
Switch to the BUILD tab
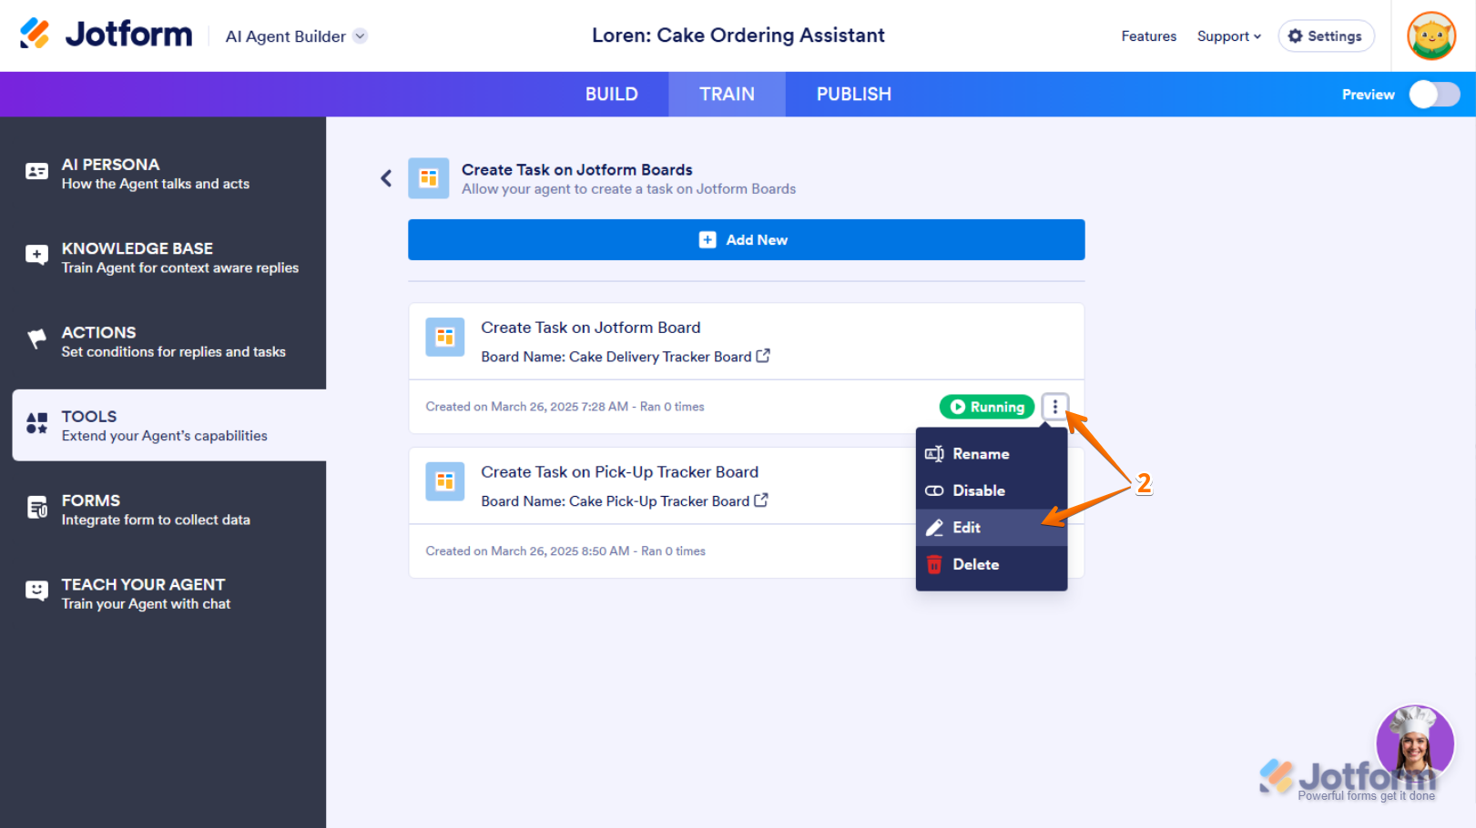coord(611,94)
